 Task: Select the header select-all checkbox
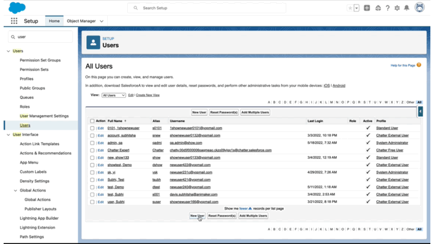coord(92,121)
